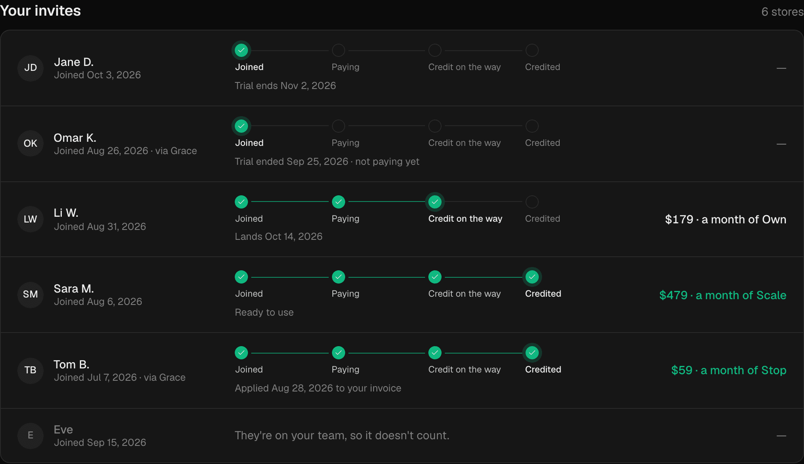Click Li W.'s LW avatar
Image resolution: width=804 pixels, height=464 pixels.
click(x=30, y=219)
